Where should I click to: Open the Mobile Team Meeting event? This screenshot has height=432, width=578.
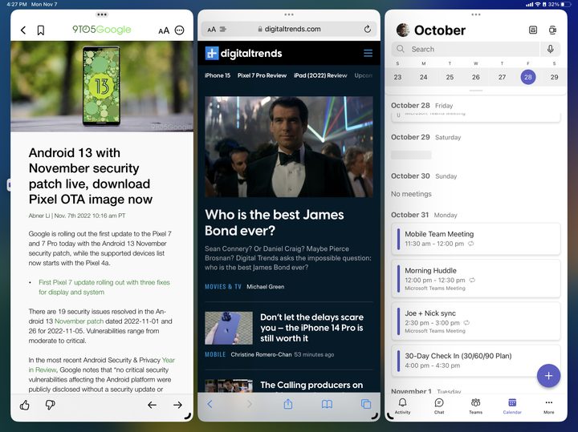[x=476, y=239]
